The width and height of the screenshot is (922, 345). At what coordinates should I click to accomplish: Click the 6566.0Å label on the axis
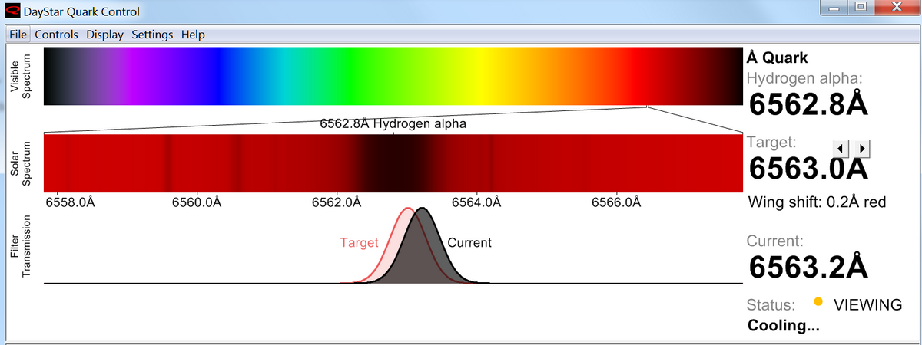pyautogui.click(x=616, y=202)
